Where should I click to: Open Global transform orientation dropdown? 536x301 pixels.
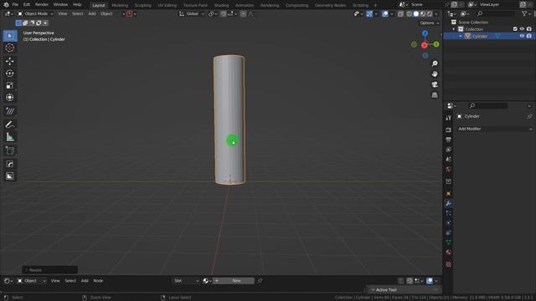192,14
